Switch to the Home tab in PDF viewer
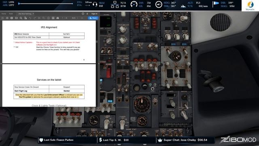259x146 pixels. [x=4, y=14]
